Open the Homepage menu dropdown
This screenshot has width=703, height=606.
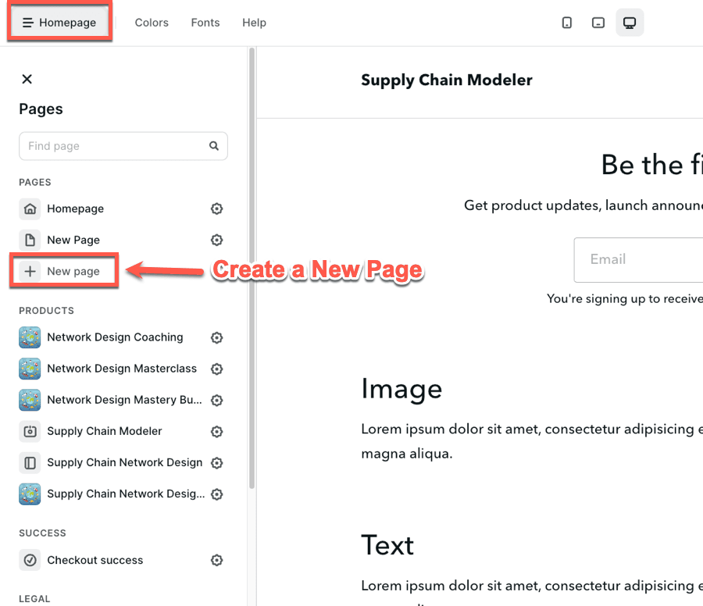tap(60, 23)
